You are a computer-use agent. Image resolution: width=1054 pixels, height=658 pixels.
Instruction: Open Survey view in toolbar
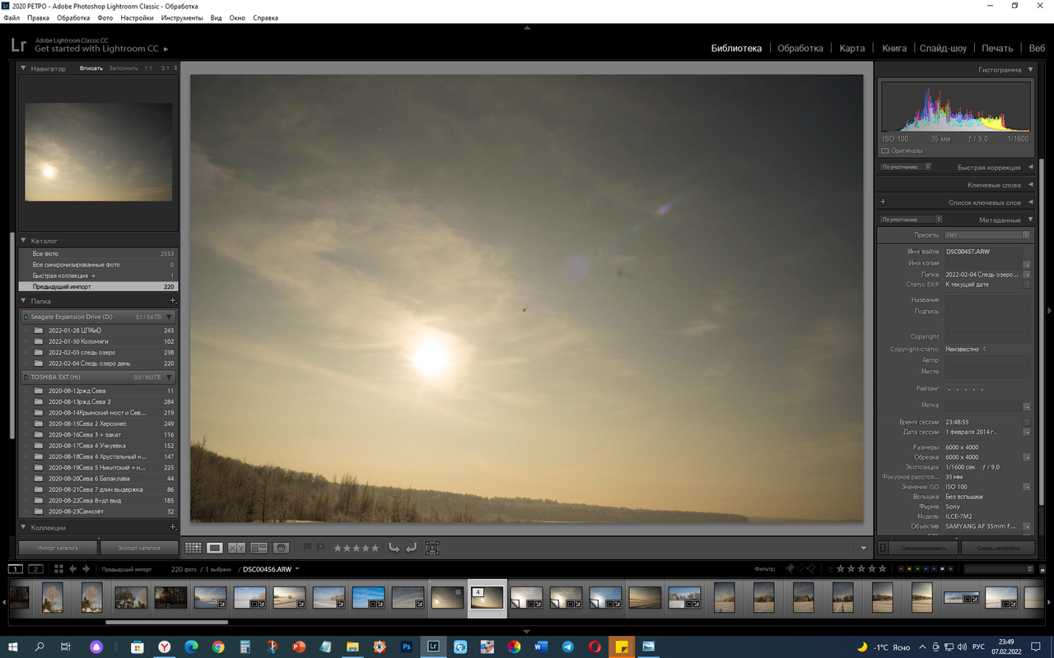click(259, 548)
